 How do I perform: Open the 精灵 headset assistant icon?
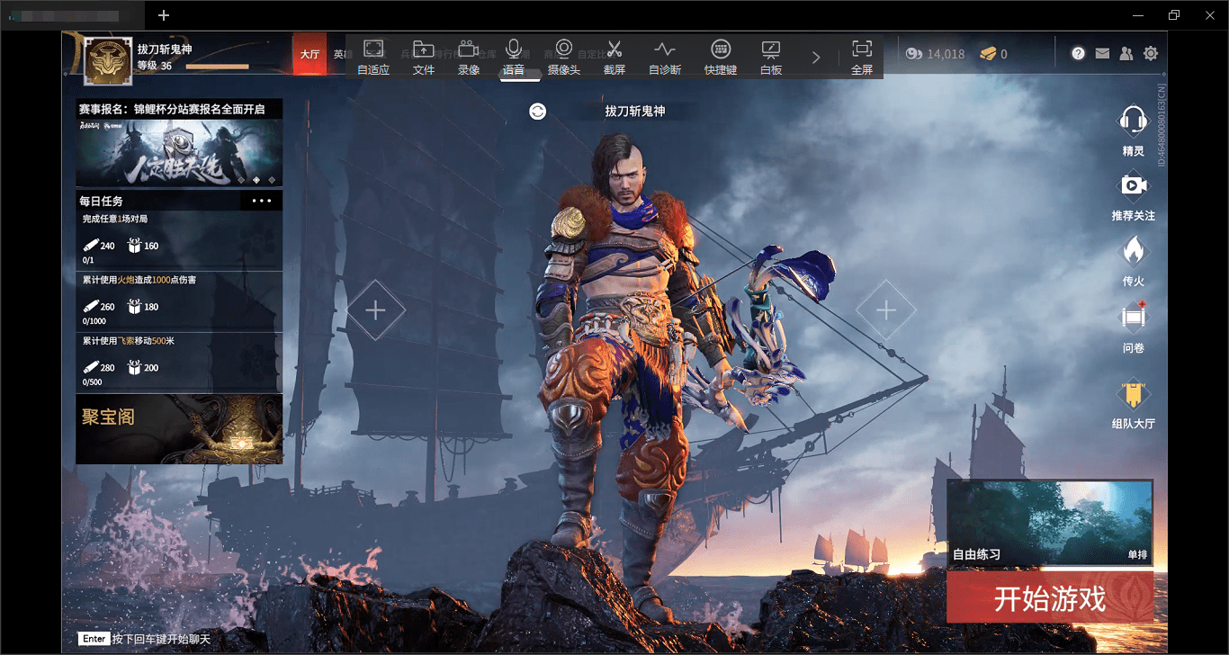[x=1133, y=130]
